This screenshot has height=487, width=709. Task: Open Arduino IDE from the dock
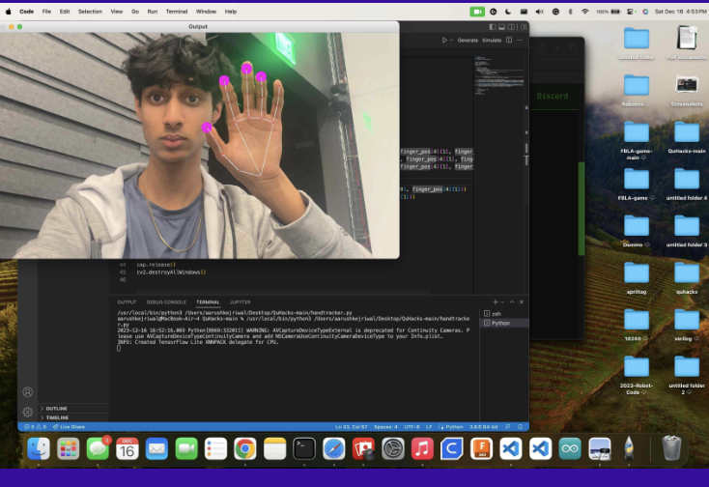pyautogui.click(x=570, y=449)
